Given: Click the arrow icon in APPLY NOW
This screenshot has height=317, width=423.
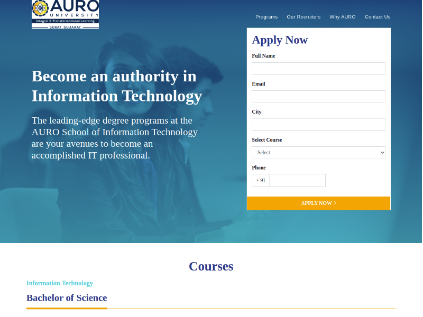Looking at the screenshot, I should click(335, 203).
